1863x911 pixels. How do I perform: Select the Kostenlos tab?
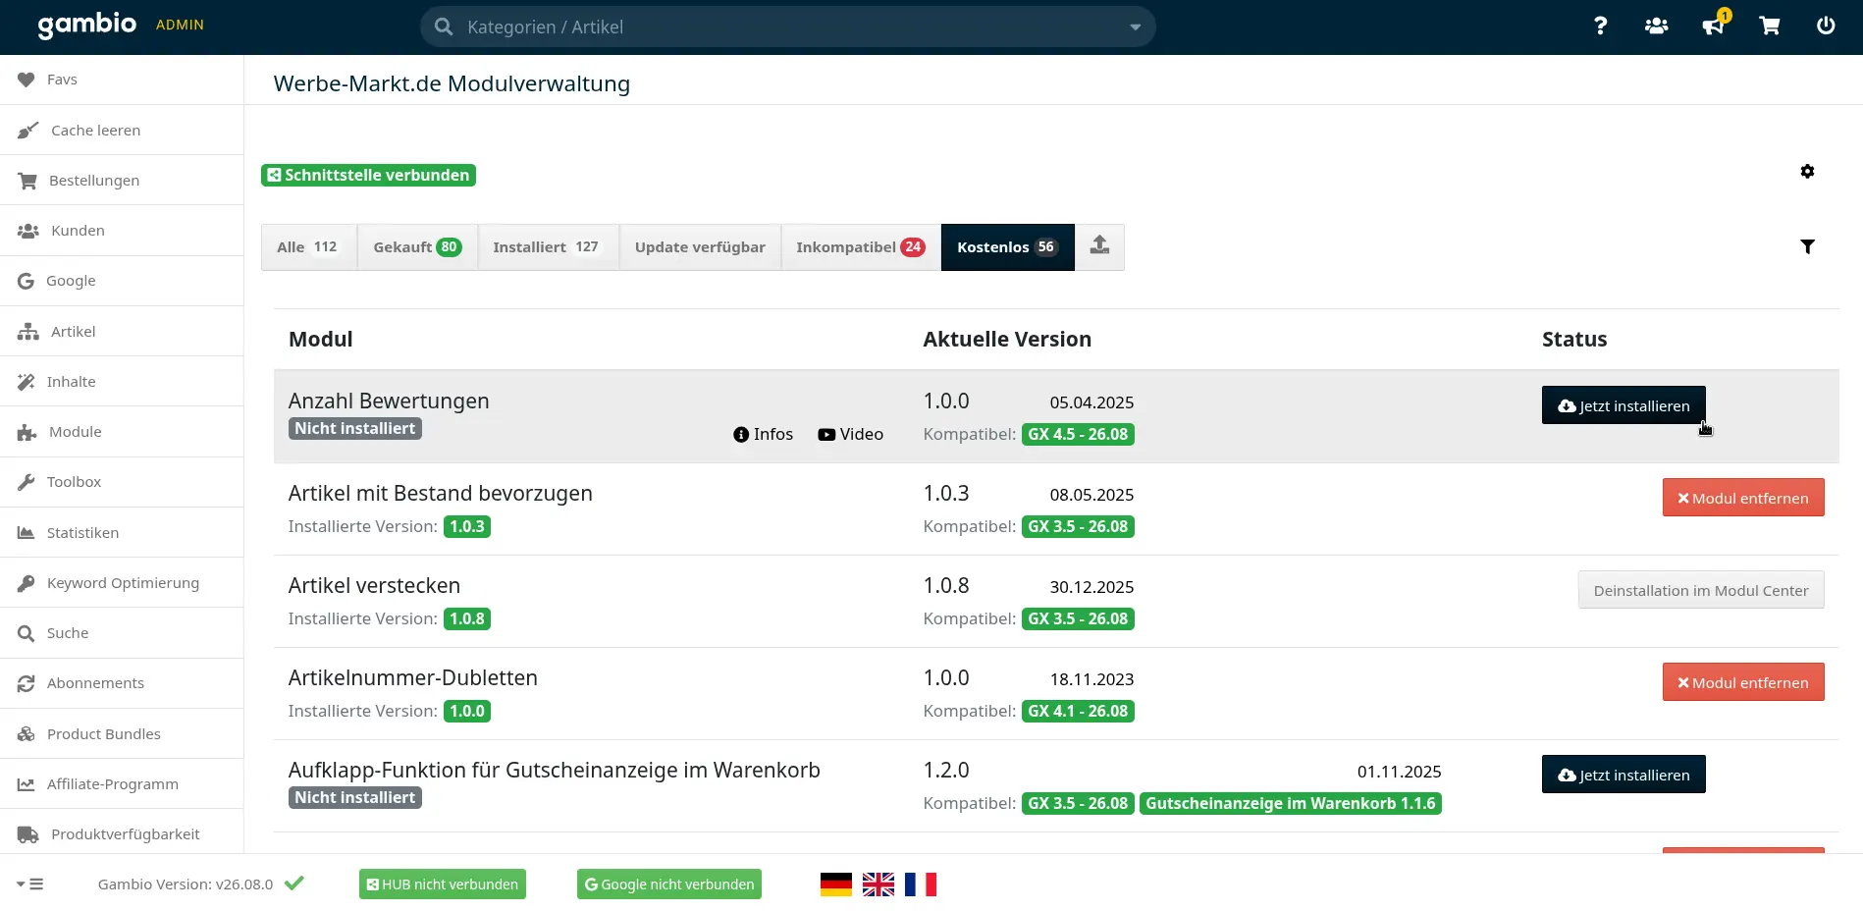(1008, 247)
